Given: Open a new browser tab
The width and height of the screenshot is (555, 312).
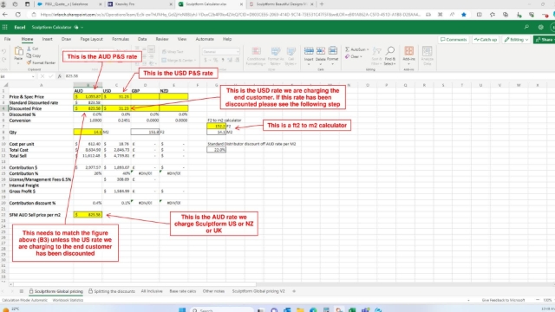Looking at the screenshot, I should [x=322, y=4].
